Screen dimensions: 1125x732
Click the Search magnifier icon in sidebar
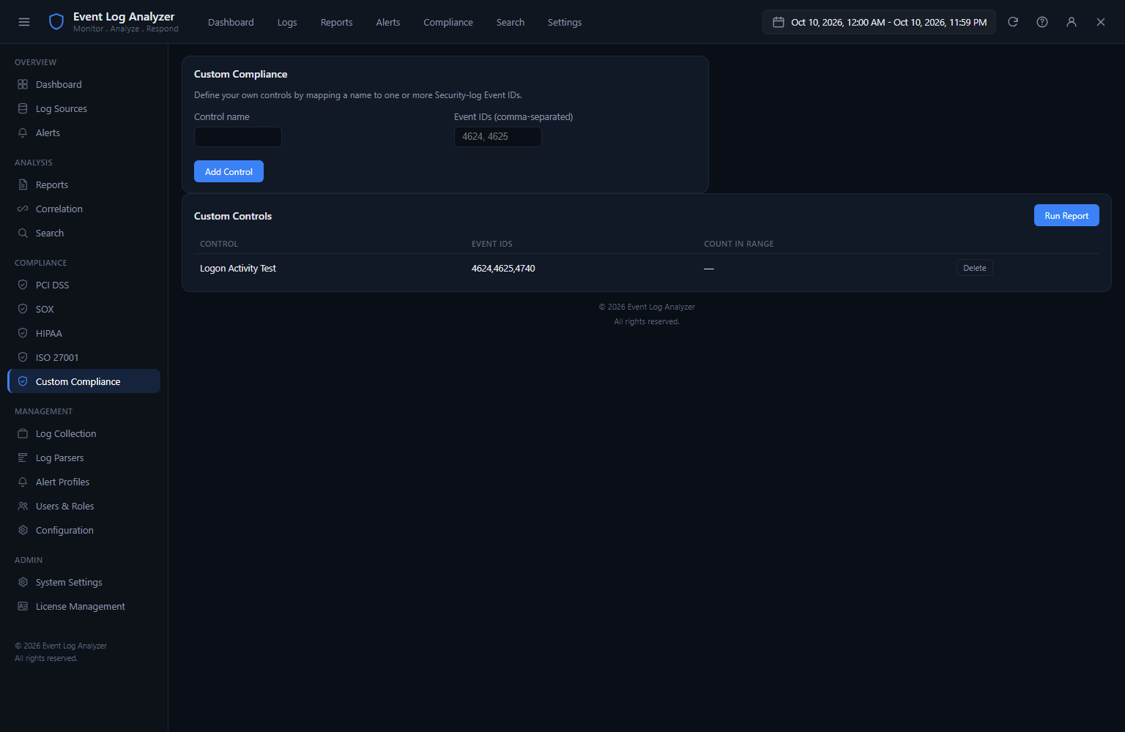pyautogui.click(x=23, y=233)
